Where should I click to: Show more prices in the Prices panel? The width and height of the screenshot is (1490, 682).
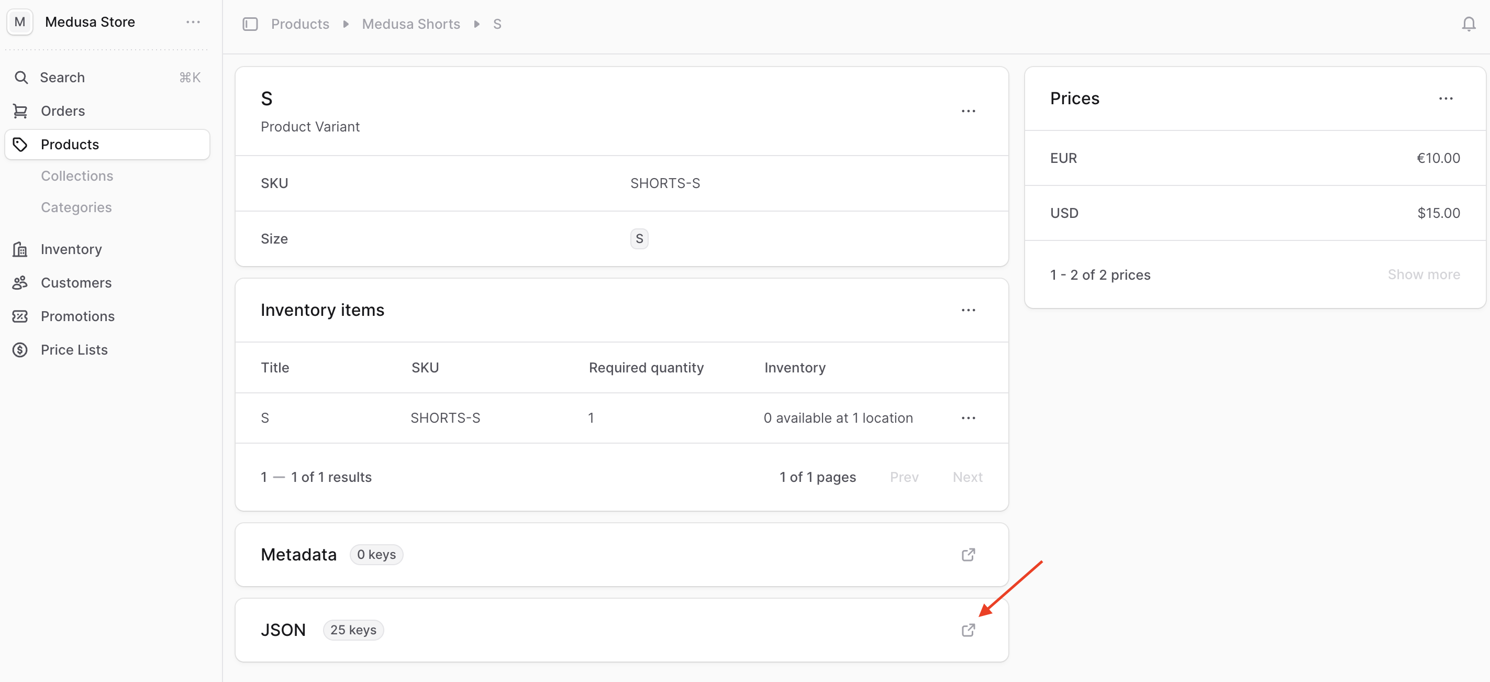[x=1424, y=274]
